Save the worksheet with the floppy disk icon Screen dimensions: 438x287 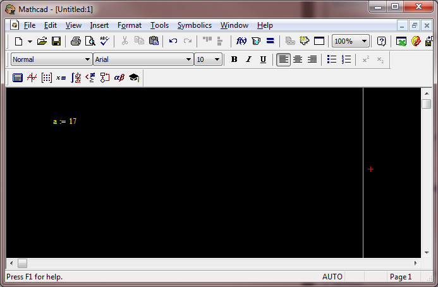tap(56, 41)
